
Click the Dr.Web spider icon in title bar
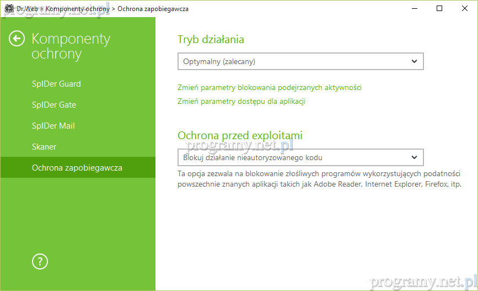[x=8, y=9]
